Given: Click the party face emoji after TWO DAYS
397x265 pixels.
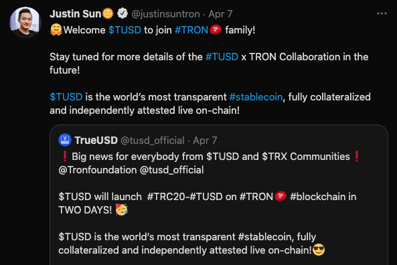Looking at the screenshot, I should click(x=122, y=209).
